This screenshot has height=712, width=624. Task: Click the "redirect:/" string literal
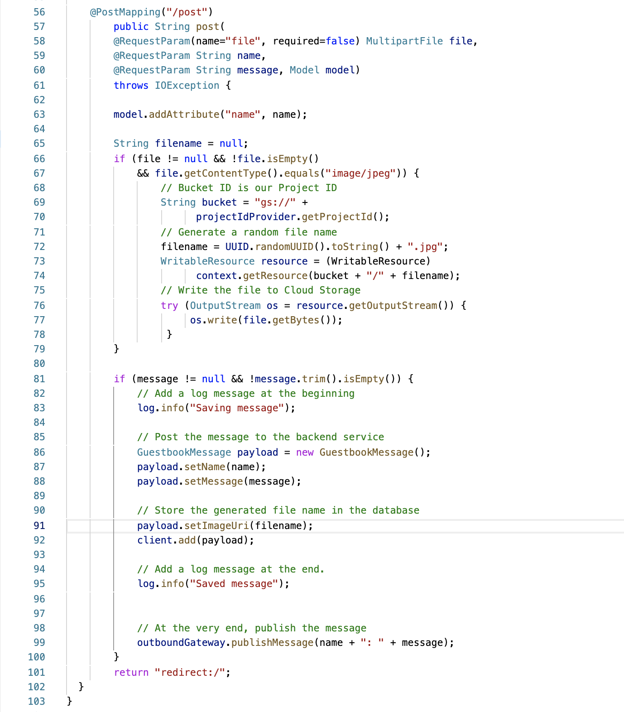click(x=190, y=672)
